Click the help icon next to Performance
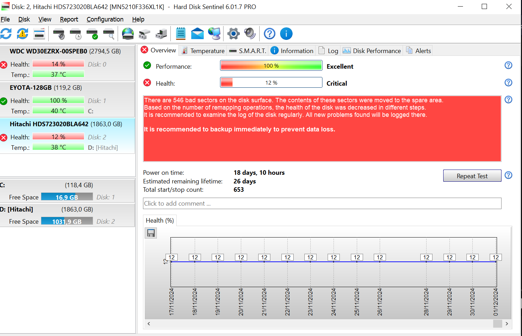522x336 pixels. [508, 65]
